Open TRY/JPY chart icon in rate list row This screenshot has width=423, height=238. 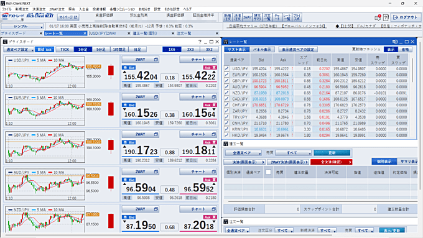click(226, 117)
